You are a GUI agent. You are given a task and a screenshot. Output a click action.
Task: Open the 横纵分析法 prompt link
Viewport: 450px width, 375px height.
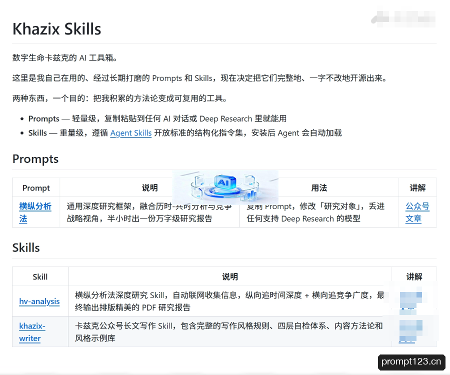[x=35, y=212]
